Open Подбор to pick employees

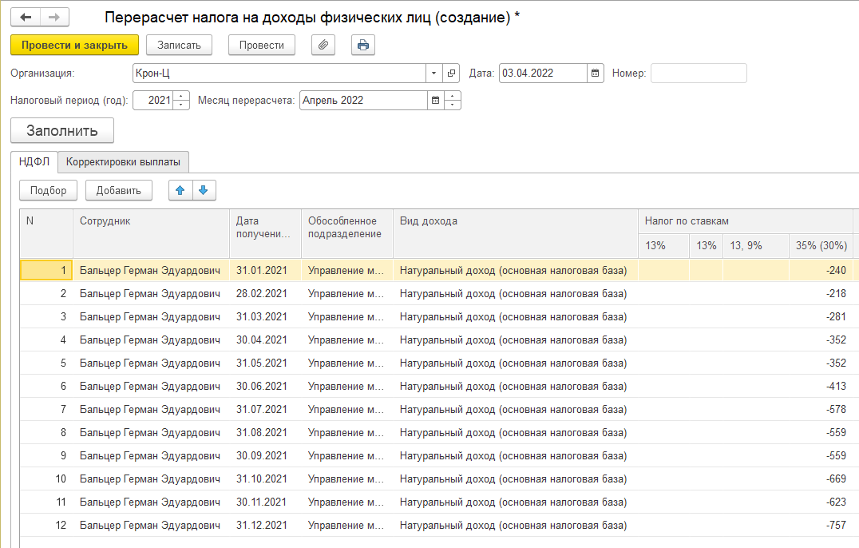(x=48, y=190)
